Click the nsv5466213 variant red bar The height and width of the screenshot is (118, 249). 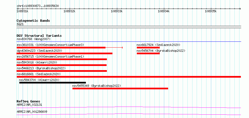[x=62, y=71]
